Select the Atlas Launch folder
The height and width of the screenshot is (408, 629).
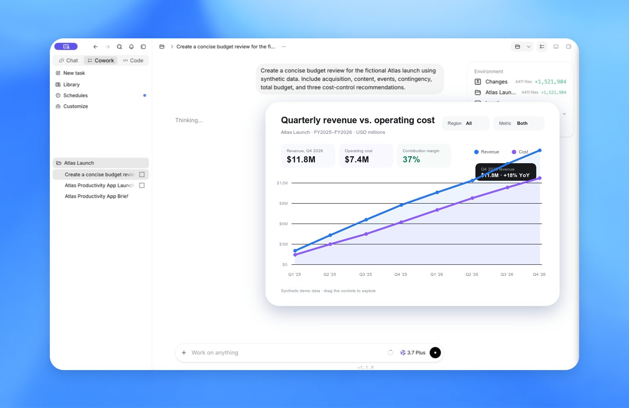pos(100,163)
